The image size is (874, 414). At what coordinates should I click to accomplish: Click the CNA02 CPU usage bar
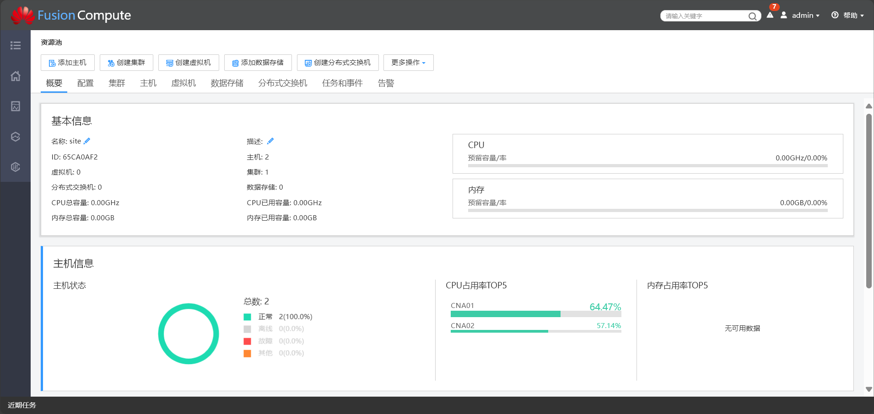536,331
